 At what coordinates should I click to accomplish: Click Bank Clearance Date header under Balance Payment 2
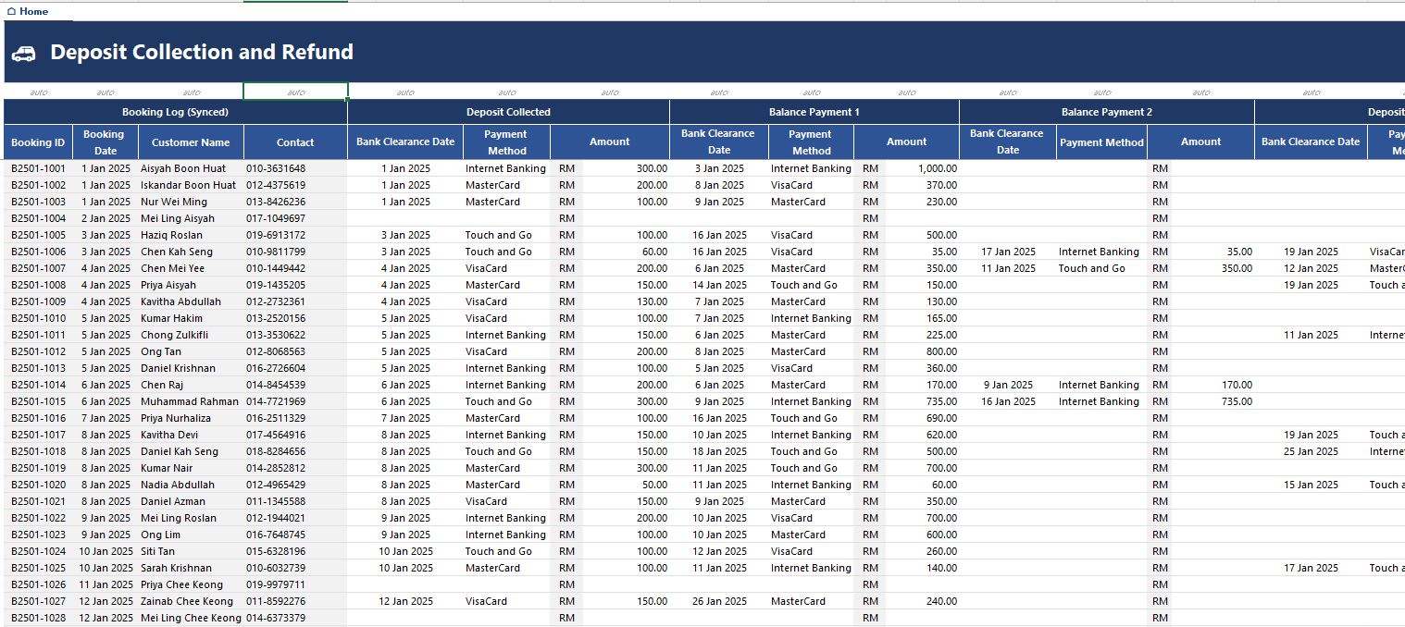click(1008, 141)
